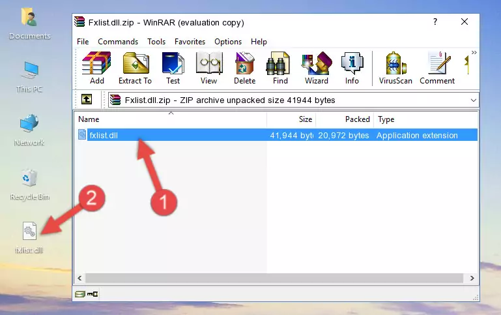Sort the list by Packed column
The image size is (501, 315).
click(345, 119)
